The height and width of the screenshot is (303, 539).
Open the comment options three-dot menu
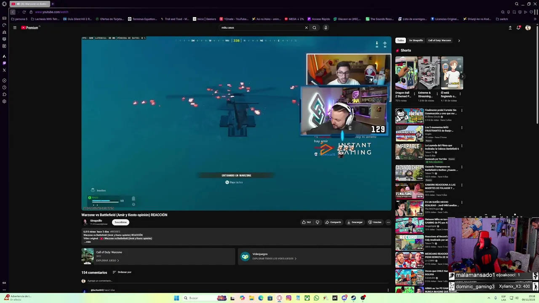[x=388, y=290]
